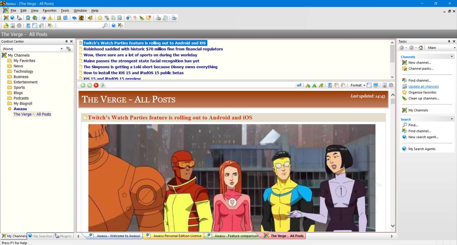Switch to the My Searches tab
The width and height of the screenshot is (457, 245).
coord(40,236)
